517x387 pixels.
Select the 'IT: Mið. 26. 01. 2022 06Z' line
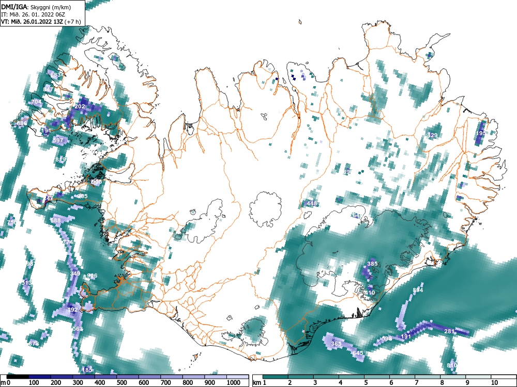pyautogui.click(x=33, y=14)
